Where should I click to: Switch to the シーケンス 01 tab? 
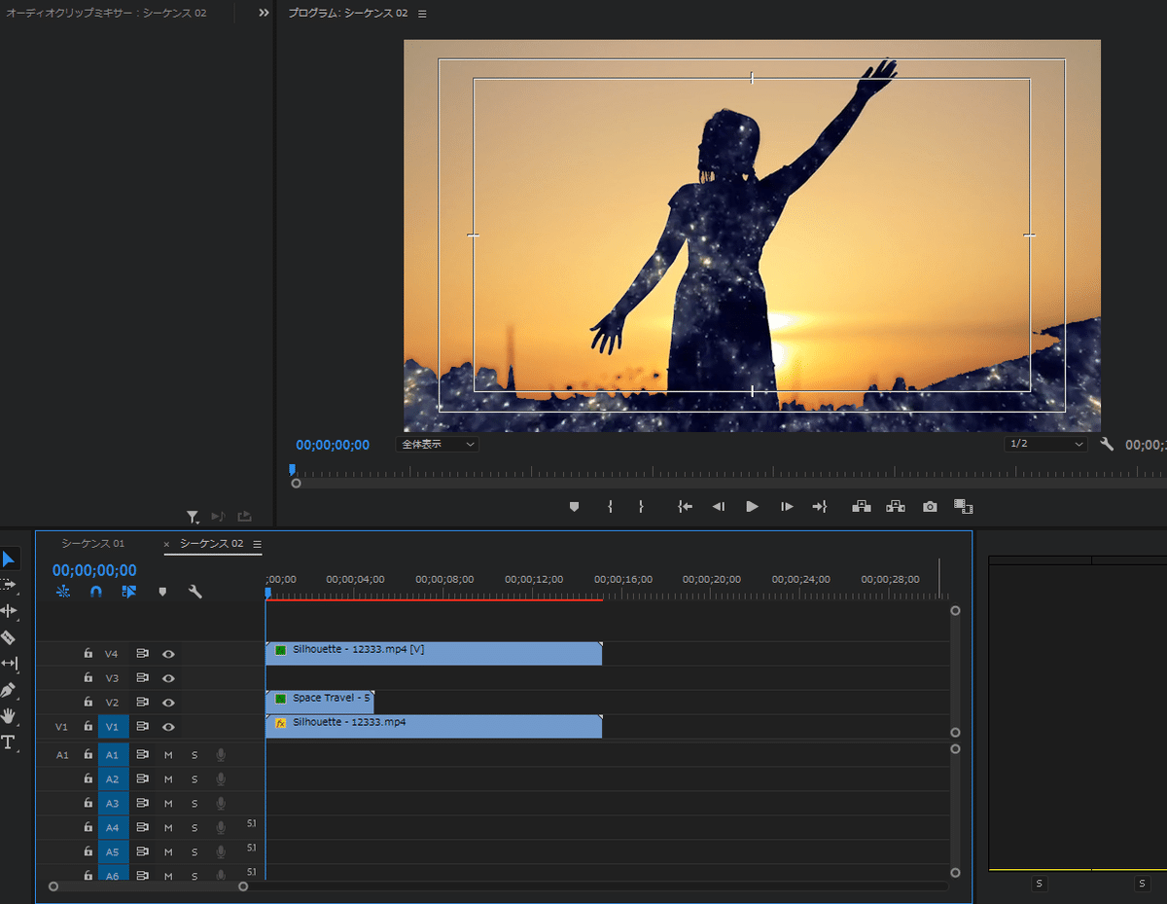coord(93,544)
